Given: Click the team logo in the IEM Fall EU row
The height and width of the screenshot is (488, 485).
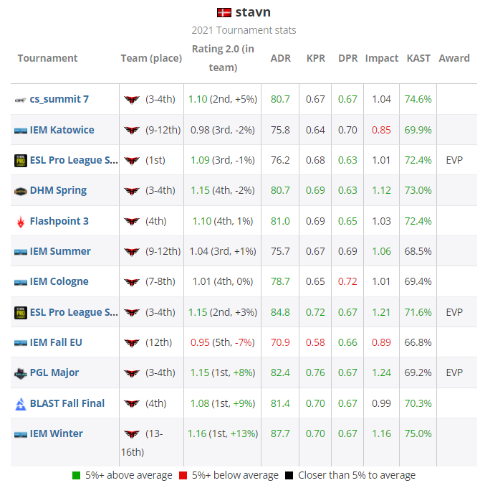Looking at the screenshot, I should (x=132, y=343).
